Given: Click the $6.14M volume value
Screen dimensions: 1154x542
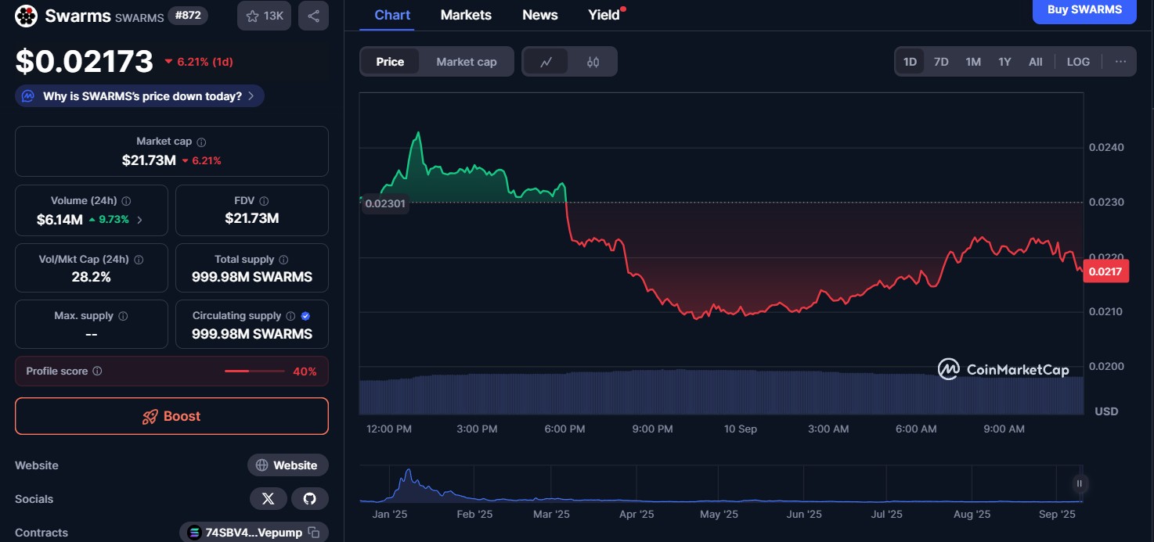Looking at the screenshot, I should [x=60, y=220].
